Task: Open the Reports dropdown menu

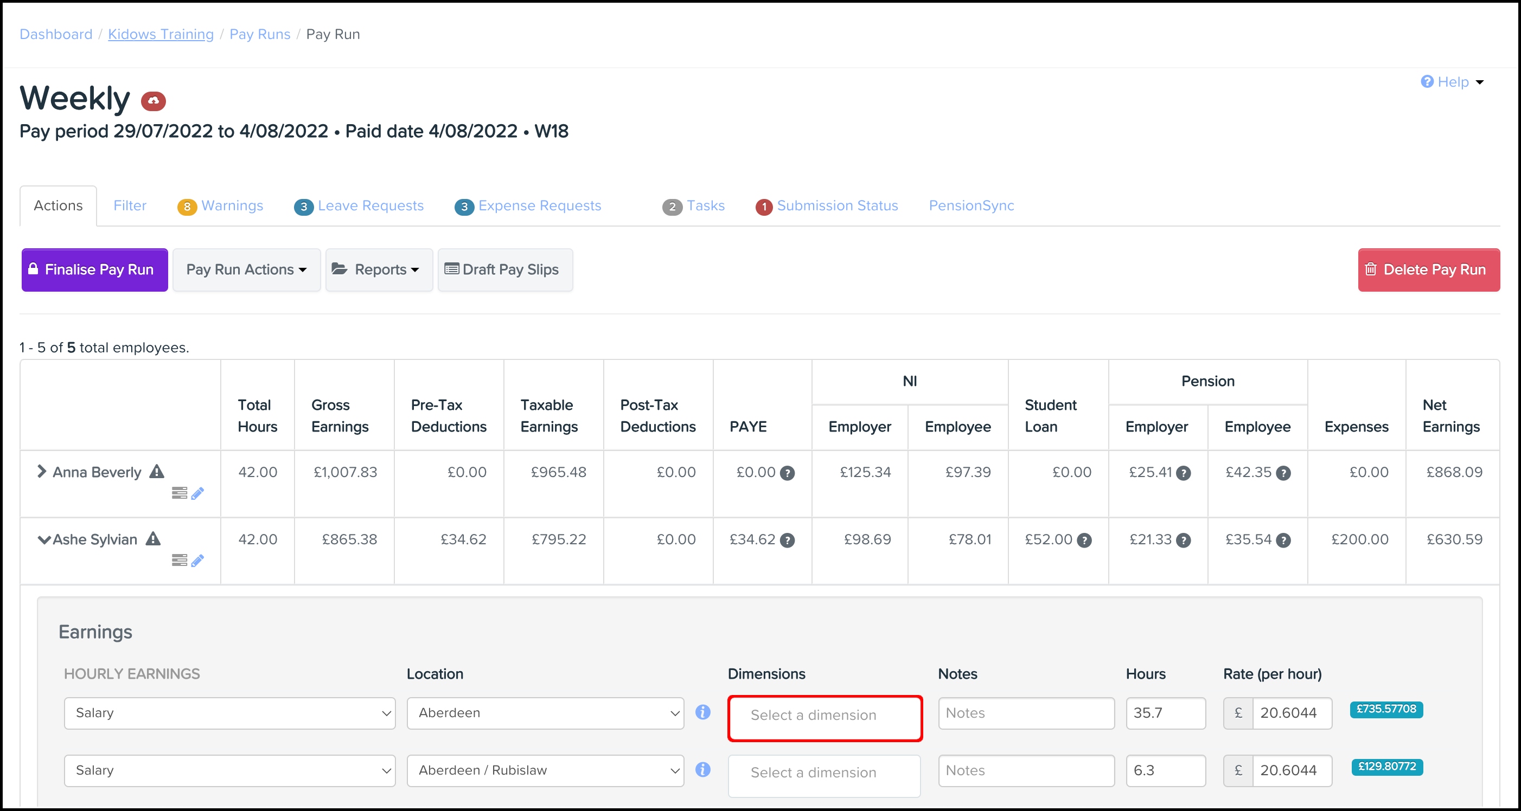Action: 379,270
